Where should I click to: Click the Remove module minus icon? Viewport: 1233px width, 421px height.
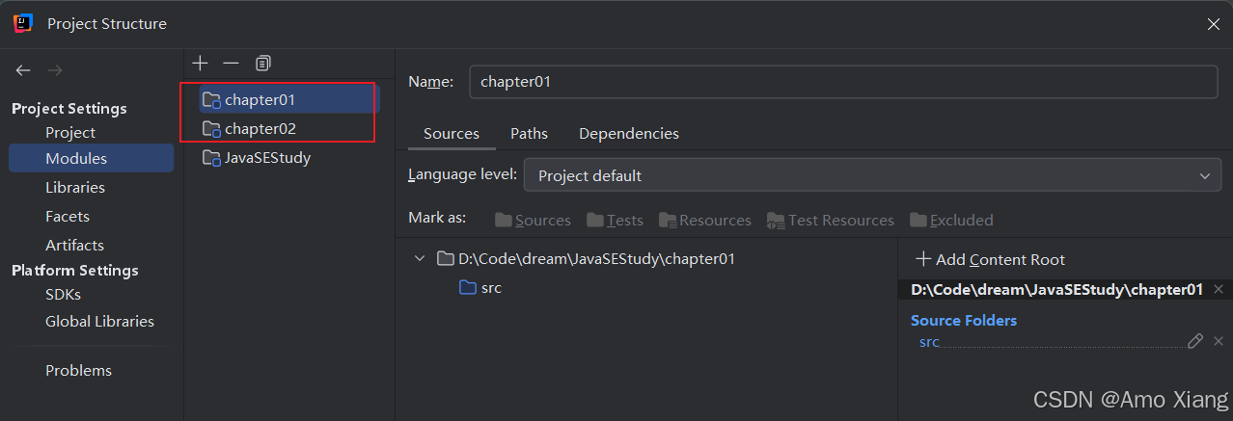231,63
